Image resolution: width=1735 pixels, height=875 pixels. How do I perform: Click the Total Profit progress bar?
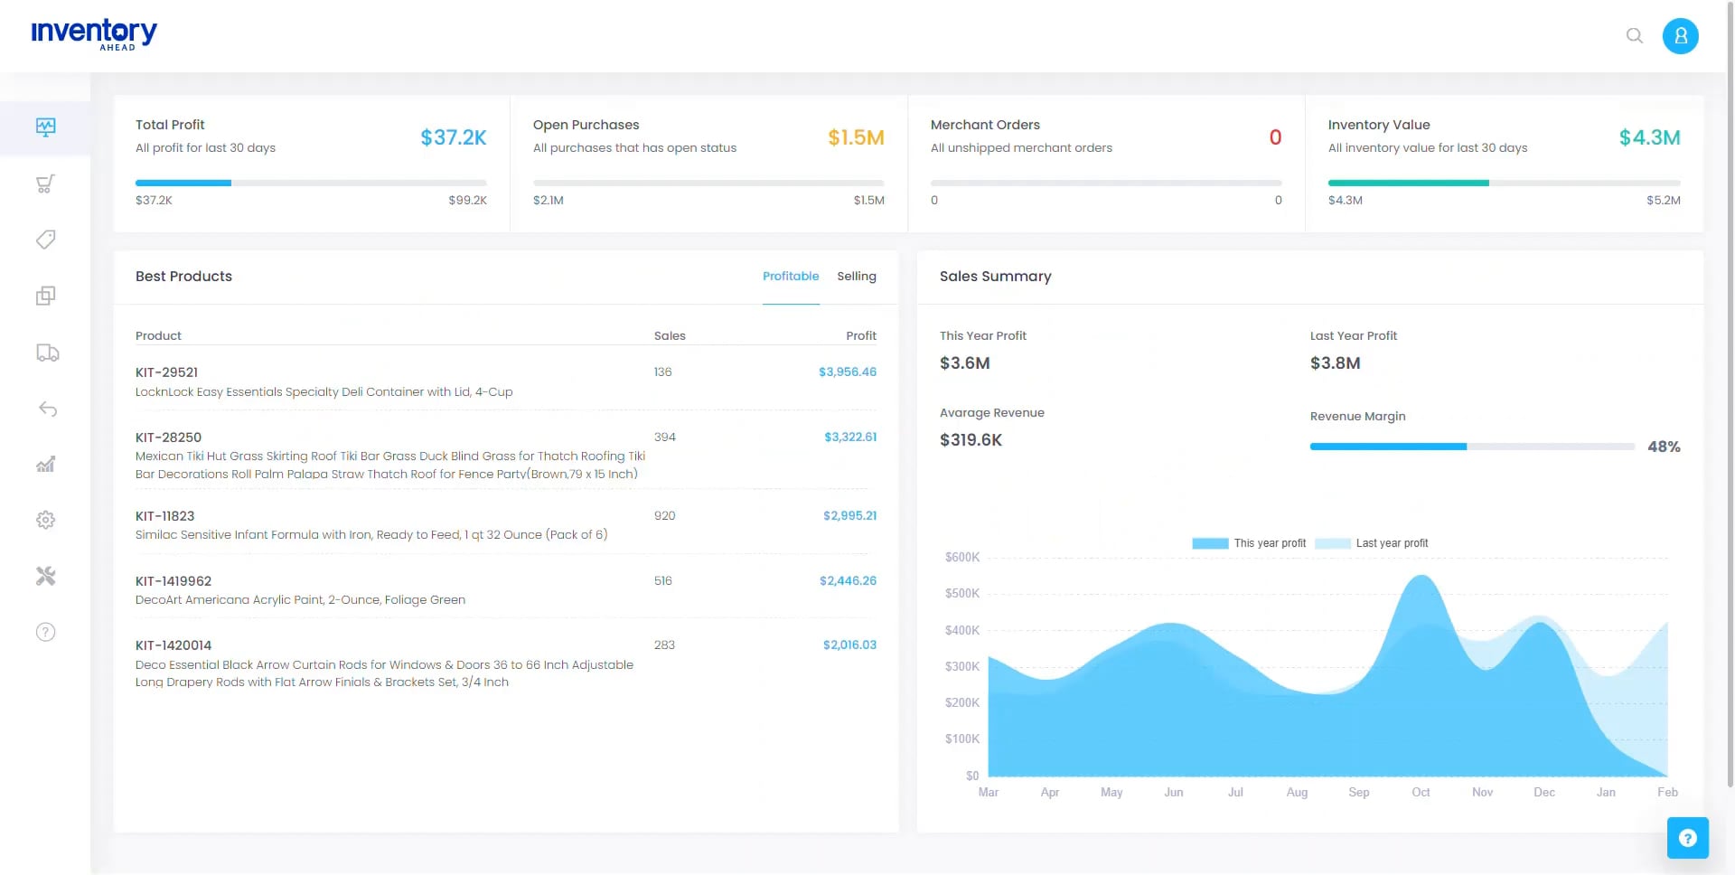[311, 183]
